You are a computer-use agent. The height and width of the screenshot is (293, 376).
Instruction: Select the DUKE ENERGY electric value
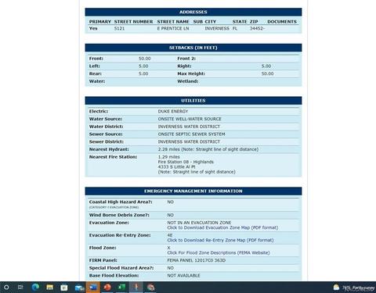tap(173, 111)
